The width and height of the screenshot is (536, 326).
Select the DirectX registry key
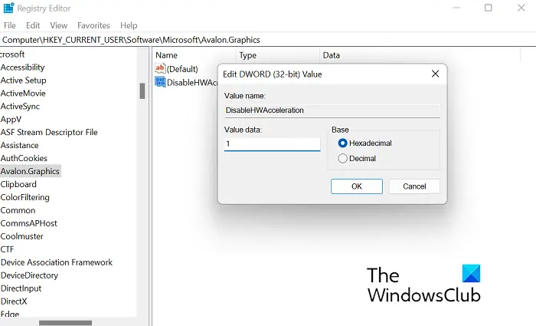pos(14,301)
